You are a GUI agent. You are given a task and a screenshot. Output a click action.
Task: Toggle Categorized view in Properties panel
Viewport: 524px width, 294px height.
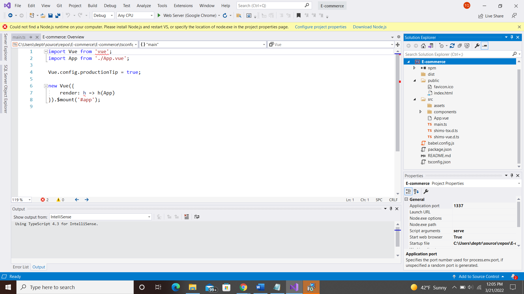click(408, 192)
